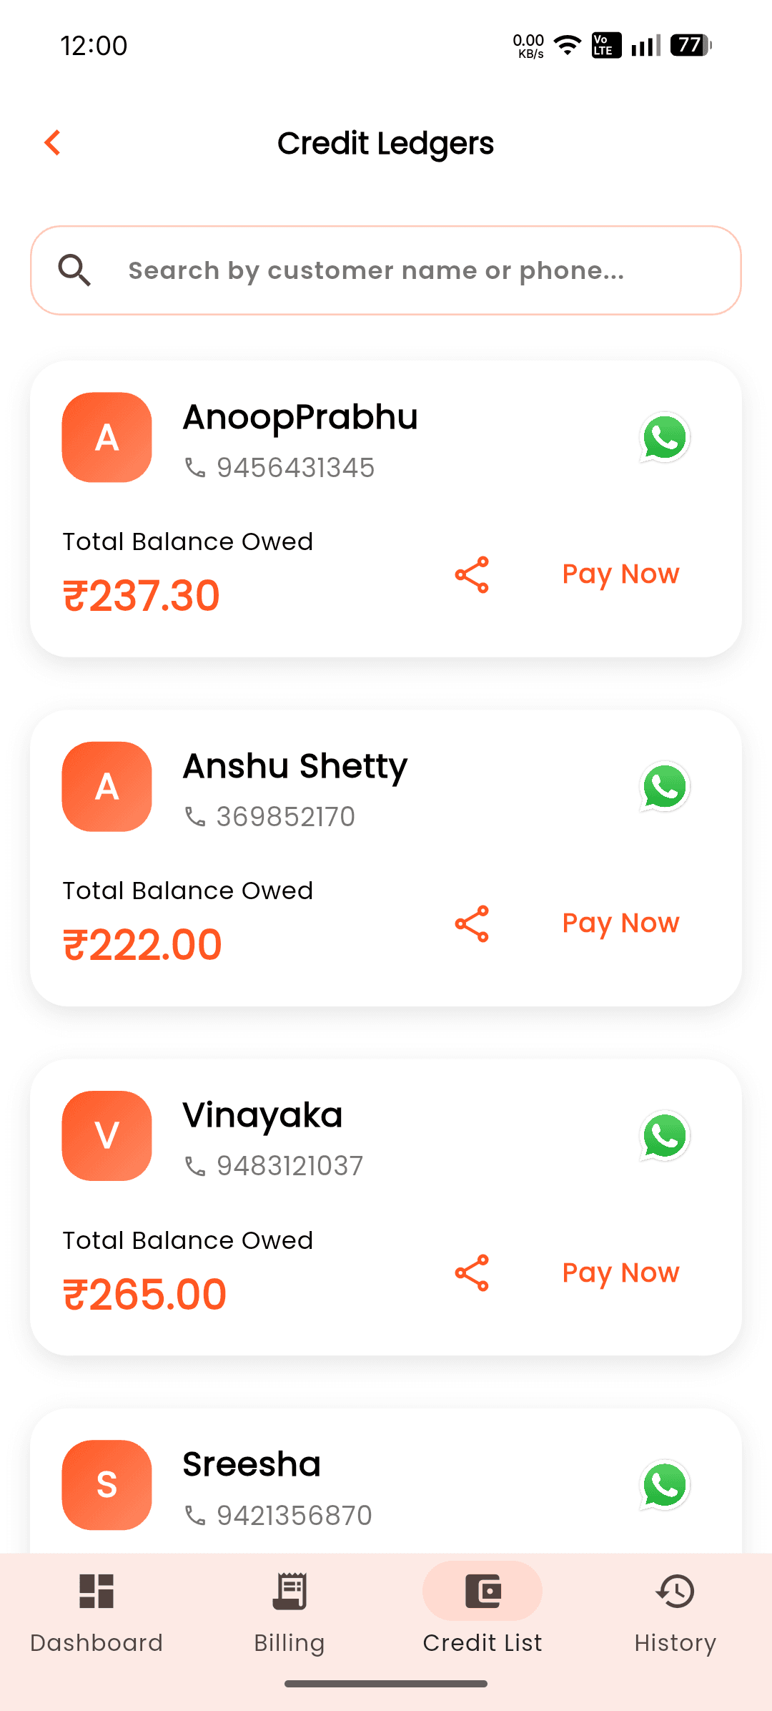Tap Vinayaka's avatar letter V
Screen dimensions: 772x1711
point(107,1135)
